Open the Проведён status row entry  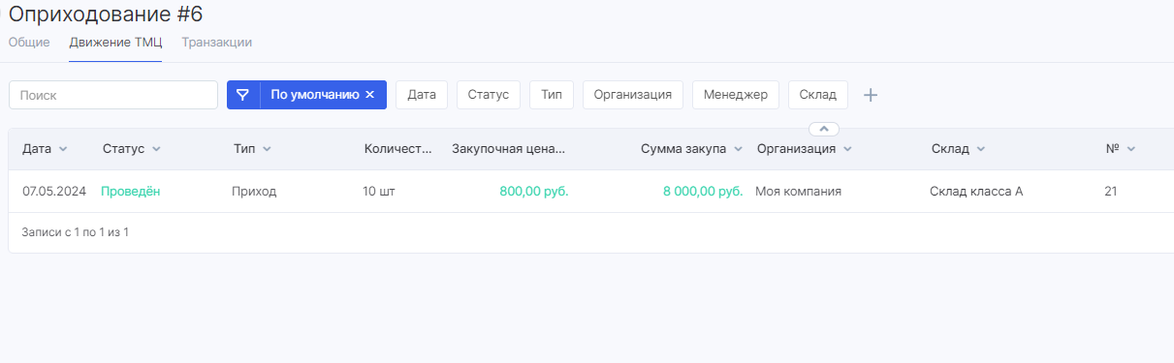click(131, 192)
